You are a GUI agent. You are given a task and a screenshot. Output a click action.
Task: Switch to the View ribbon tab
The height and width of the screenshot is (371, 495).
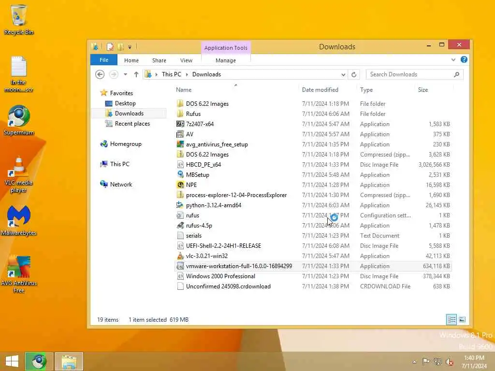point(186,60)
